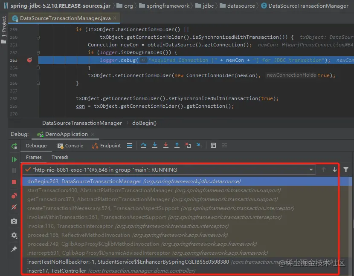Screen dimensions: 354x276
Task: Click the trace current stream chain icon
Action: (224, 145)
